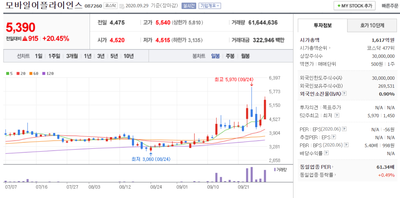Click stock code 087260
The width and height of the screenshot is (400, 198).
(93, 6)
